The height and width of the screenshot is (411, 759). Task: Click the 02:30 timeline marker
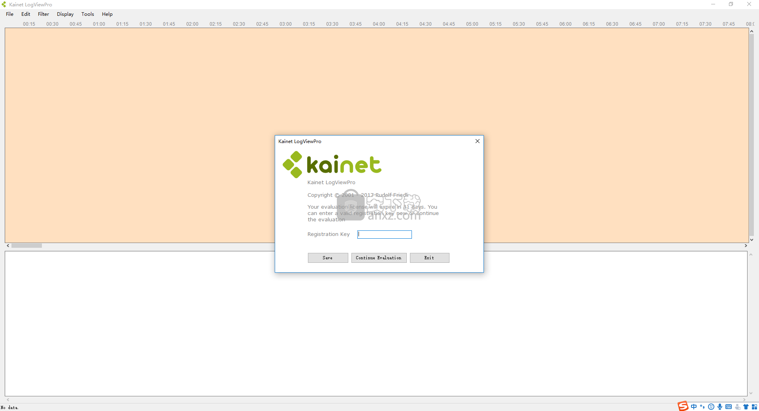tap(239, 24)
